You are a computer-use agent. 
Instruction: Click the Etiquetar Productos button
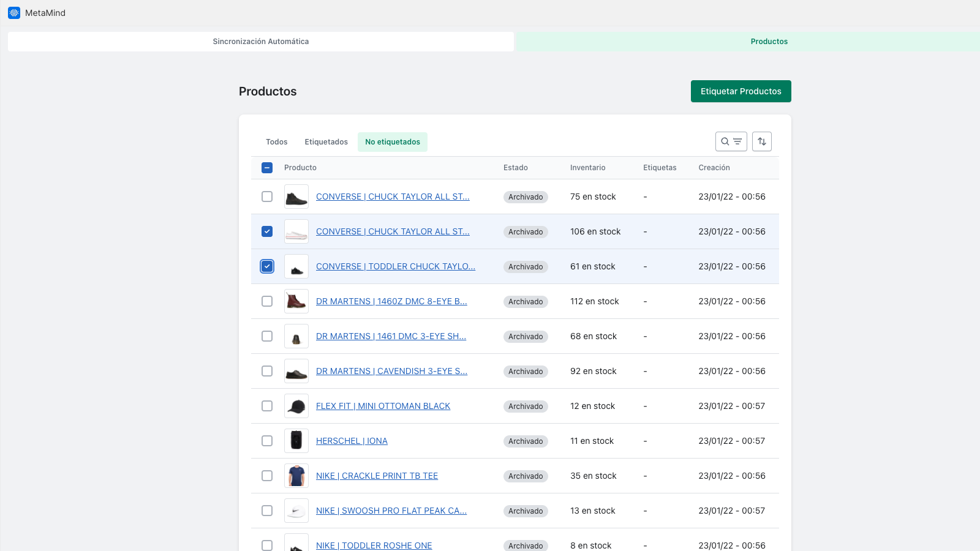point(741,91)
